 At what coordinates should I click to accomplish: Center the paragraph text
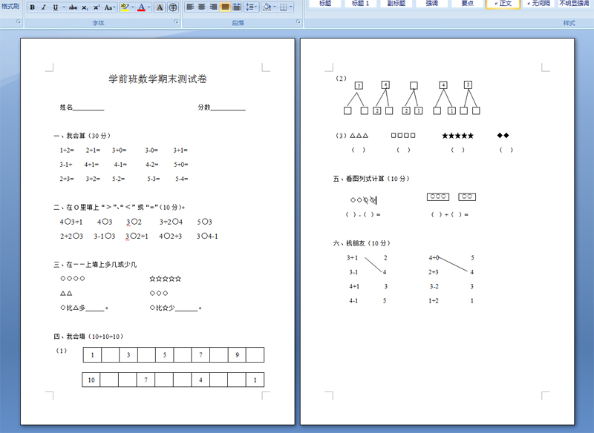[202, 7]
